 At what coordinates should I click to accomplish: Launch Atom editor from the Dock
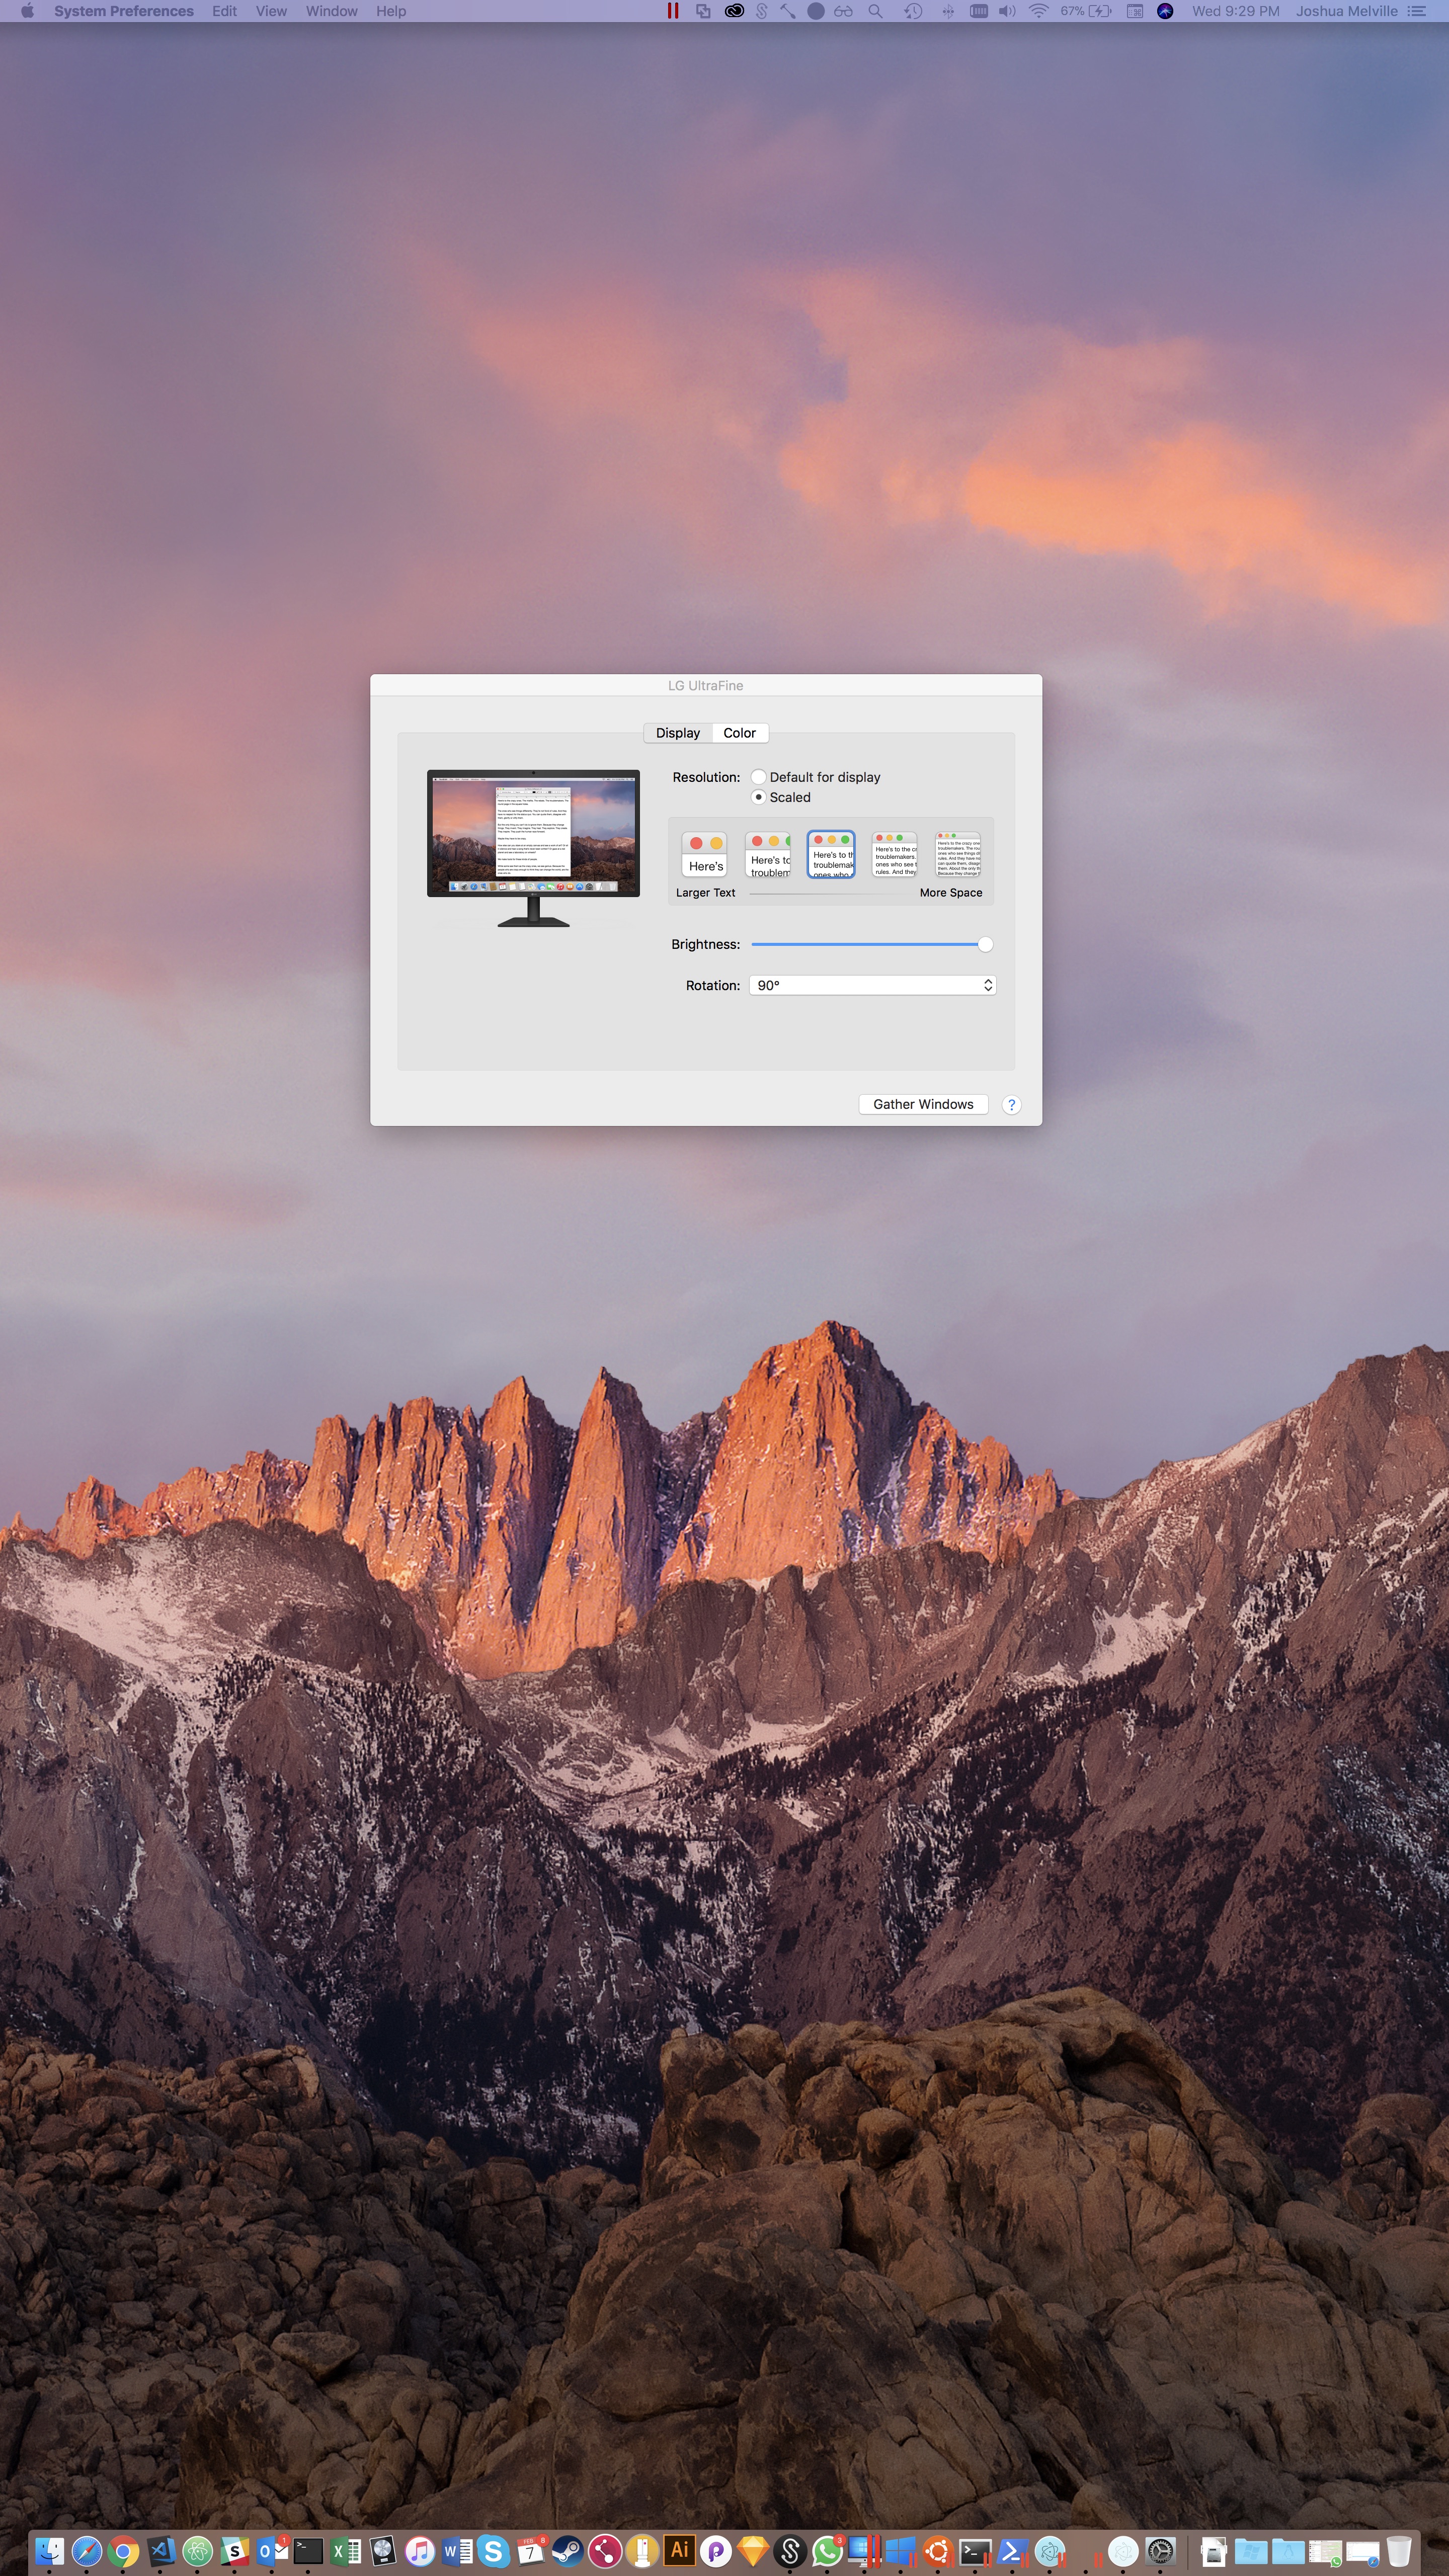pos(197,2551)
